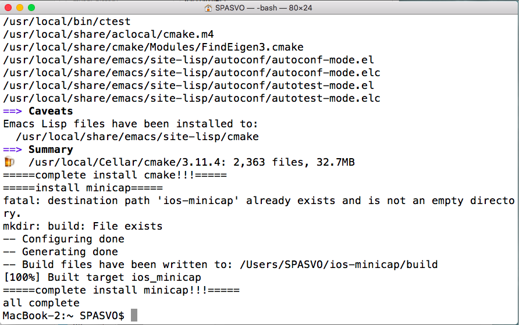The height and width of the screenshot is (325, 519).
Task: Click the blue arrow before Summary
Action: (x=12, y=149)
